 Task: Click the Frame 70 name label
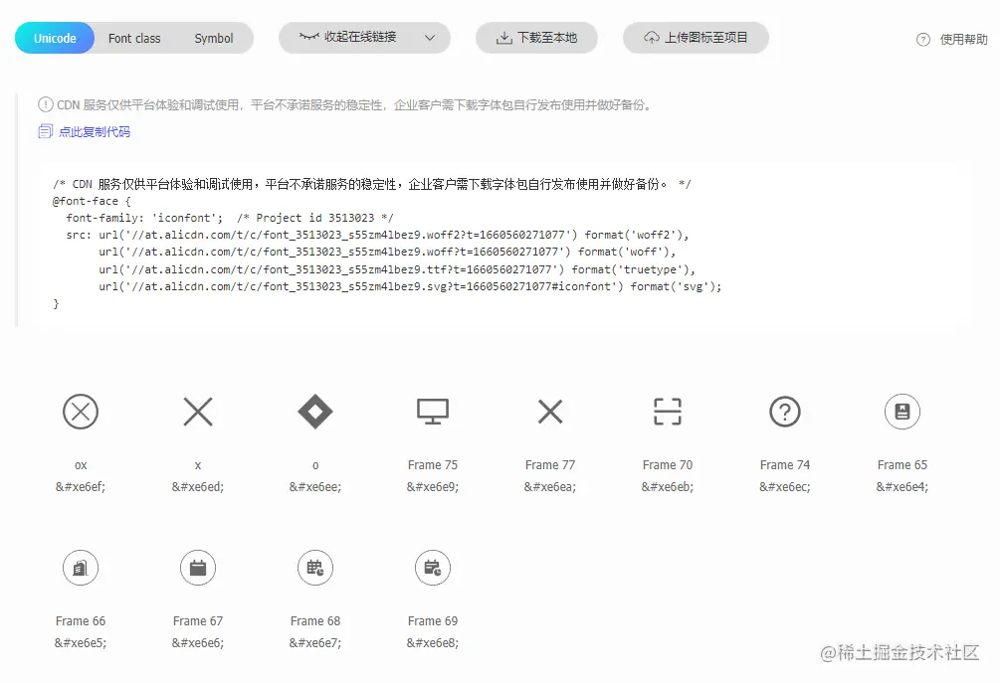point(668,465)
